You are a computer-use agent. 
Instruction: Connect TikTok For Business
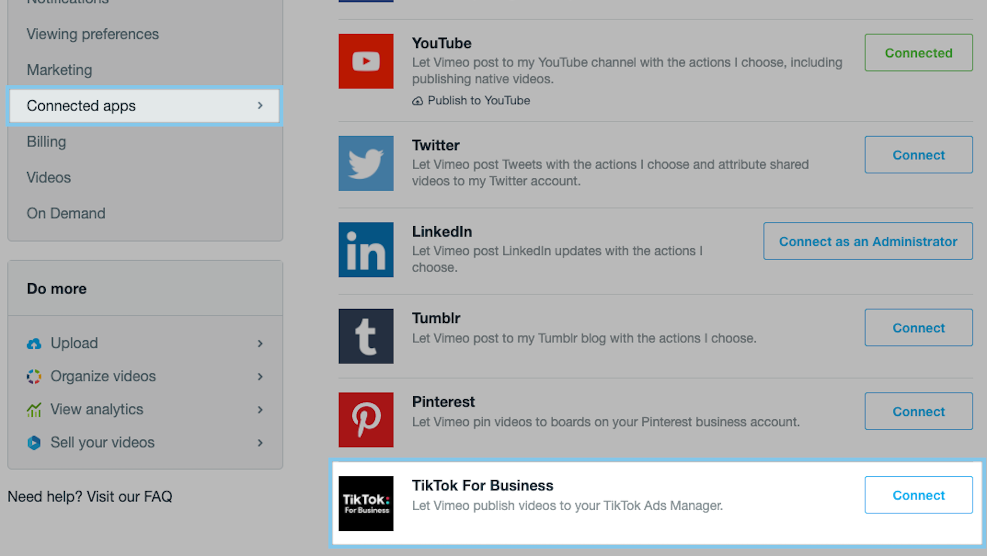point(919,495)
